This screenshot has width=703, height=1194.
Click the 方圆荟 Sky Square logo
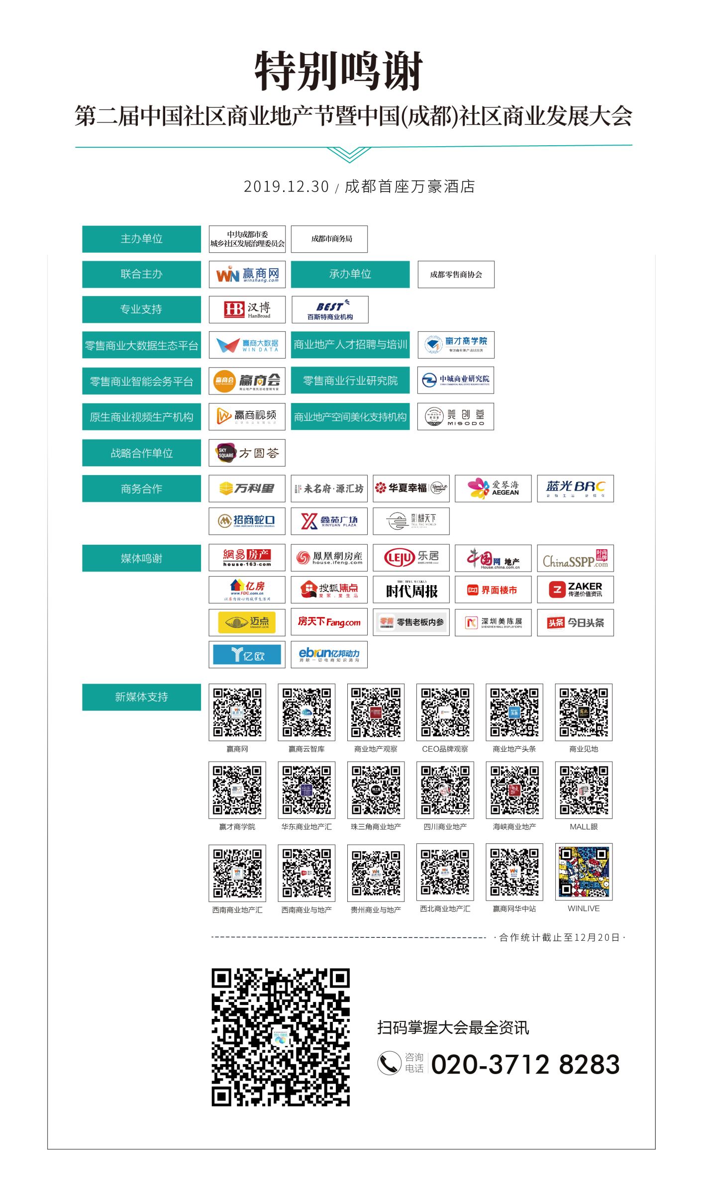247,453
